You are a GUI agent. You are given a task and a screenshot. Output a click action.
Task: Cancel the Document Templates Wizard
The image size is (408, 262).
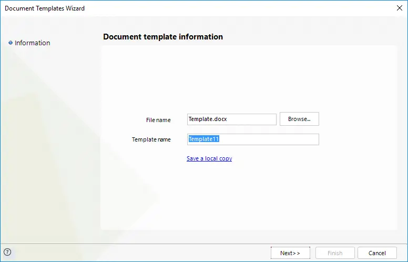pos(377,253)
